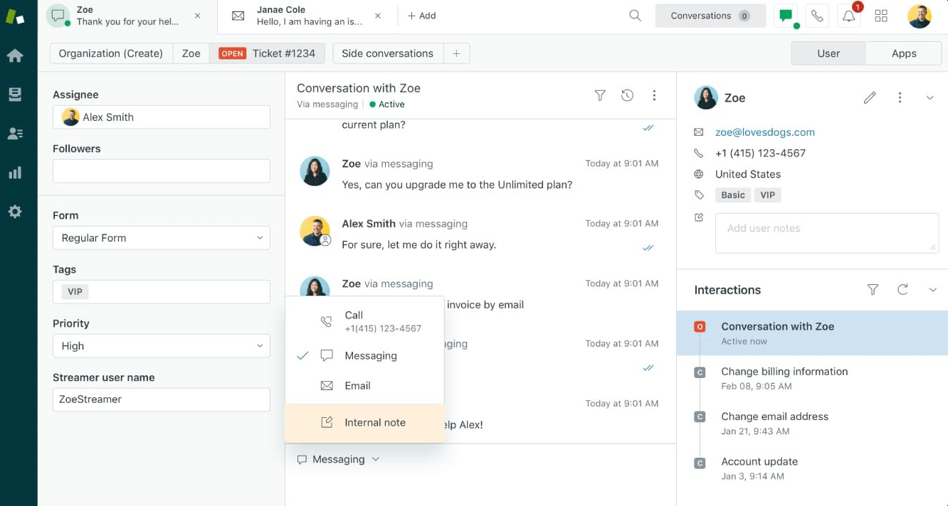Screen dimensions: 948x506
Task: Switch to the Apps tab
Action: (904, 53)
